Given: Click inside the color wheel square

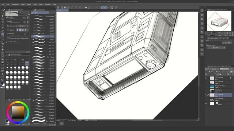Looking at the screenshot, I should pos(18,112).
